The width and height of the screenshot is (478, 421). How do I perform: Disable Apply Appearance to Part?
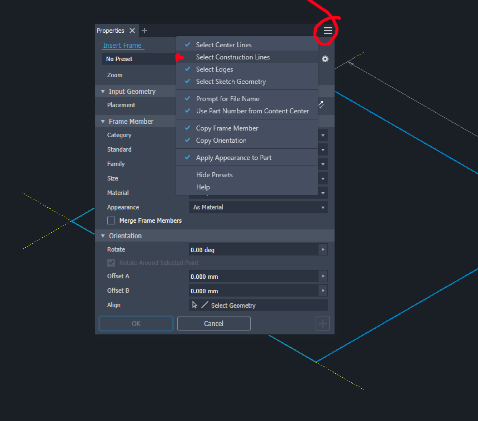[235, 157]
